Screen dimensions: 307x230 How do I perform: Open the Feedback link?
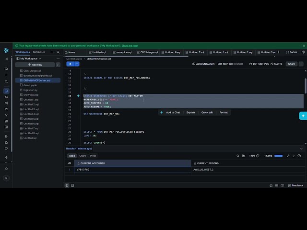point(295,185)
